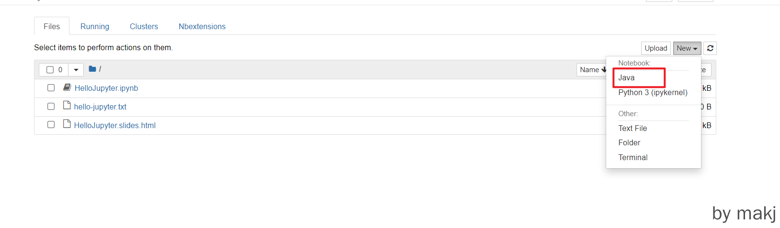Switch to the Running tab
Viewport: 780px width, 228px height.
click(95, 26)
